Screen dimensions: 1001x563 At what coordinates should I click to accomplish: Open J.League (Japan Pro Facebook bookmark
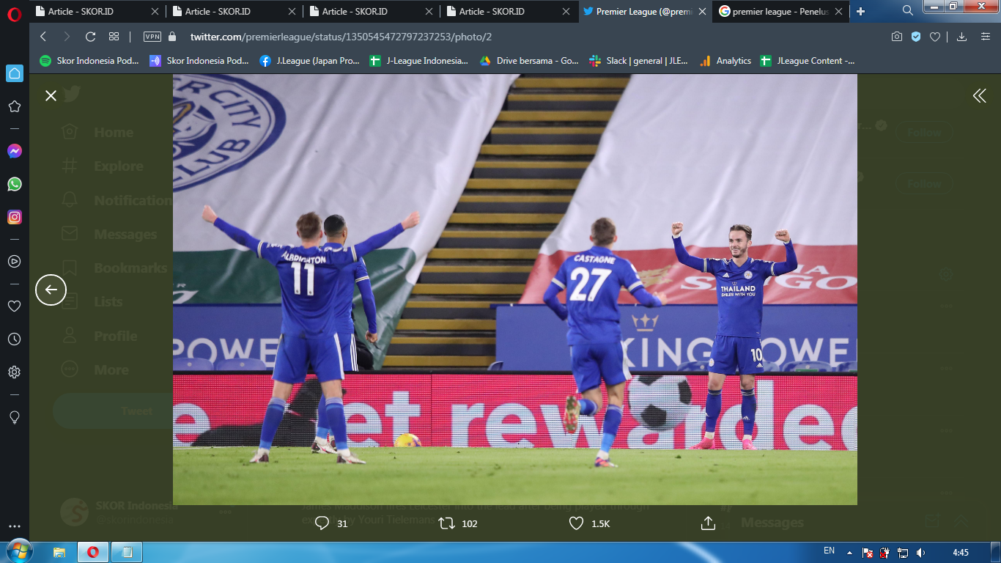309,61
